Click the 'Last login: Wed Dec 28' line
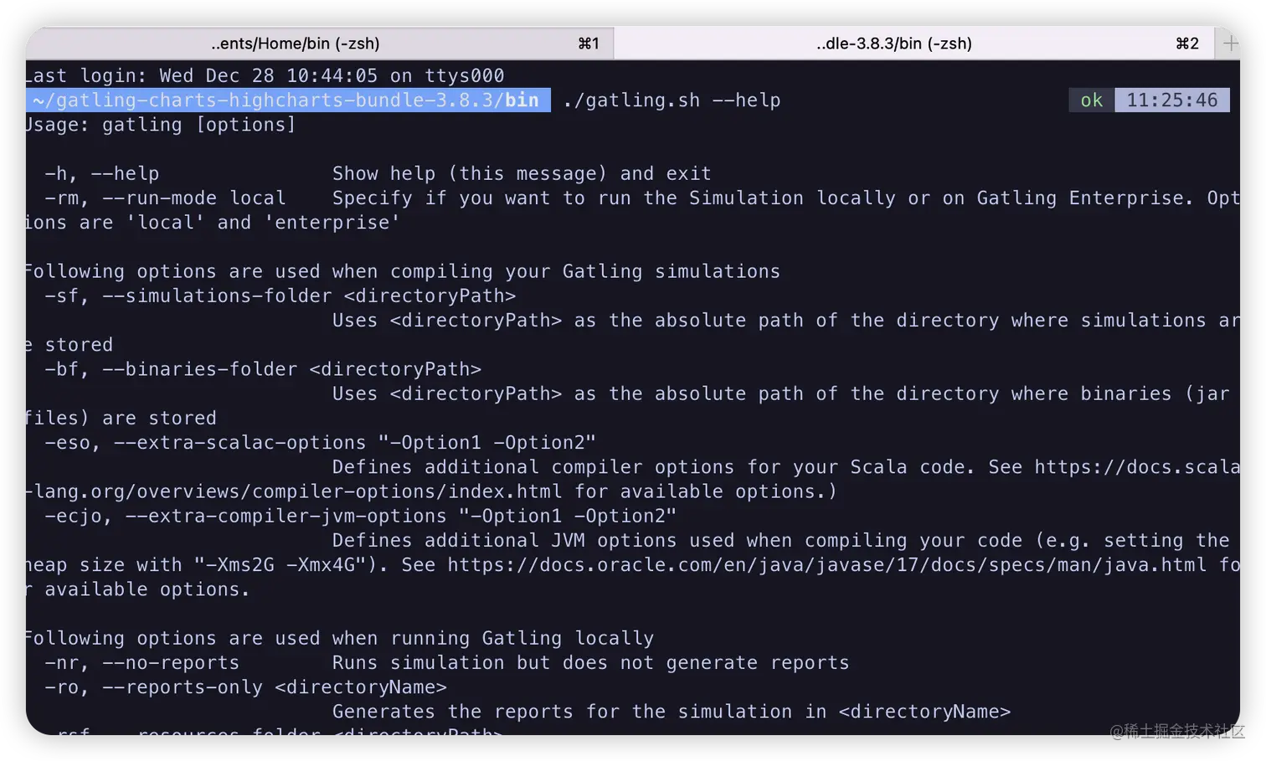The image size is (1266, 761). 265,75
